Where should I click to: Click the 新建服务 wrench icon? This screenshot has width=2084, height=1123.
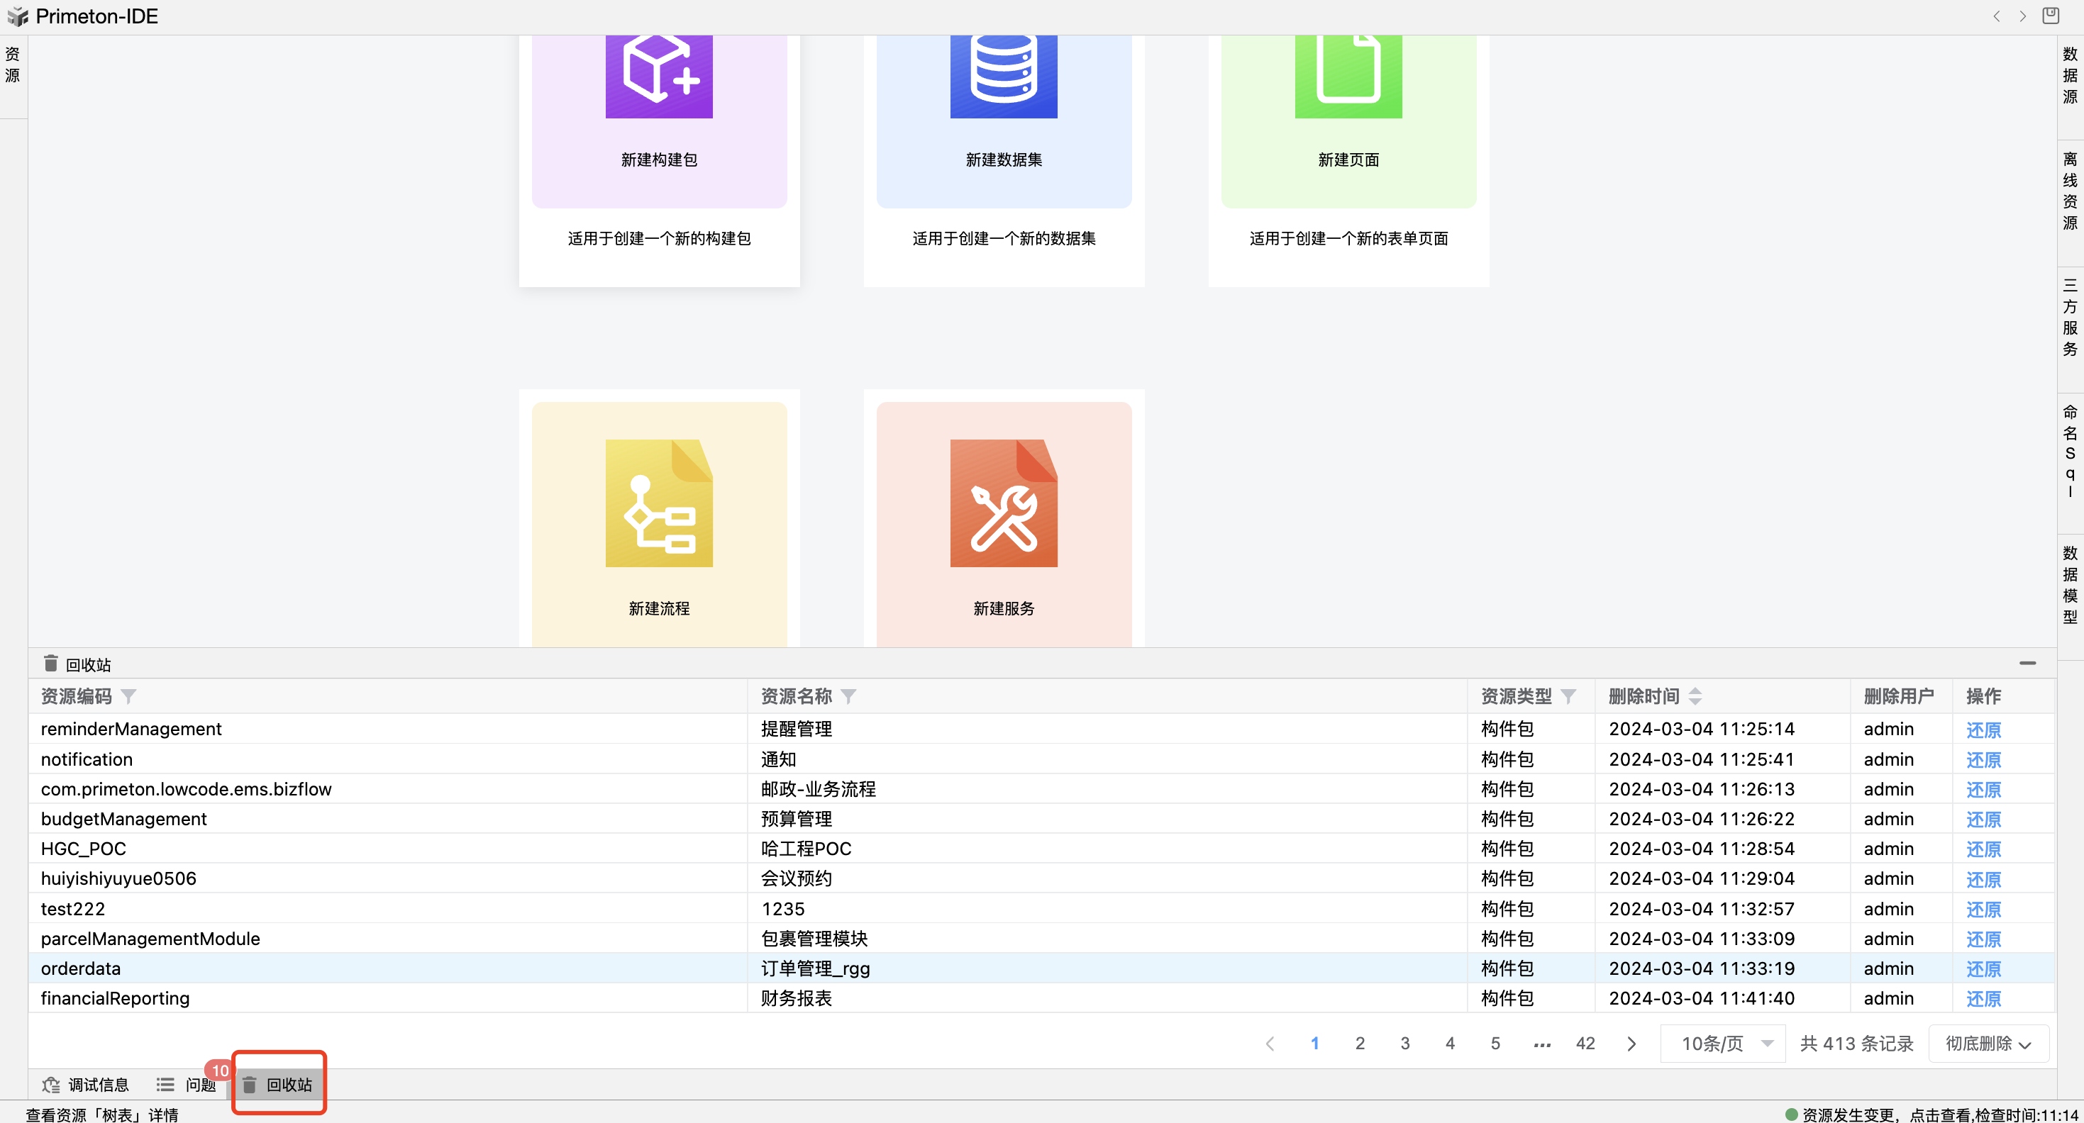coord(1003,503)
